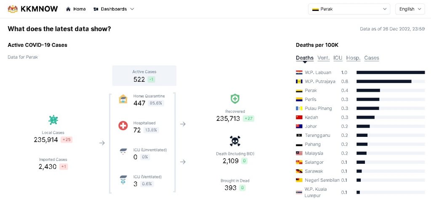The height and width of the screenshot is (200, 431).
Task: Click the Recovered green shield icon
Action: [x=235, y=99]
